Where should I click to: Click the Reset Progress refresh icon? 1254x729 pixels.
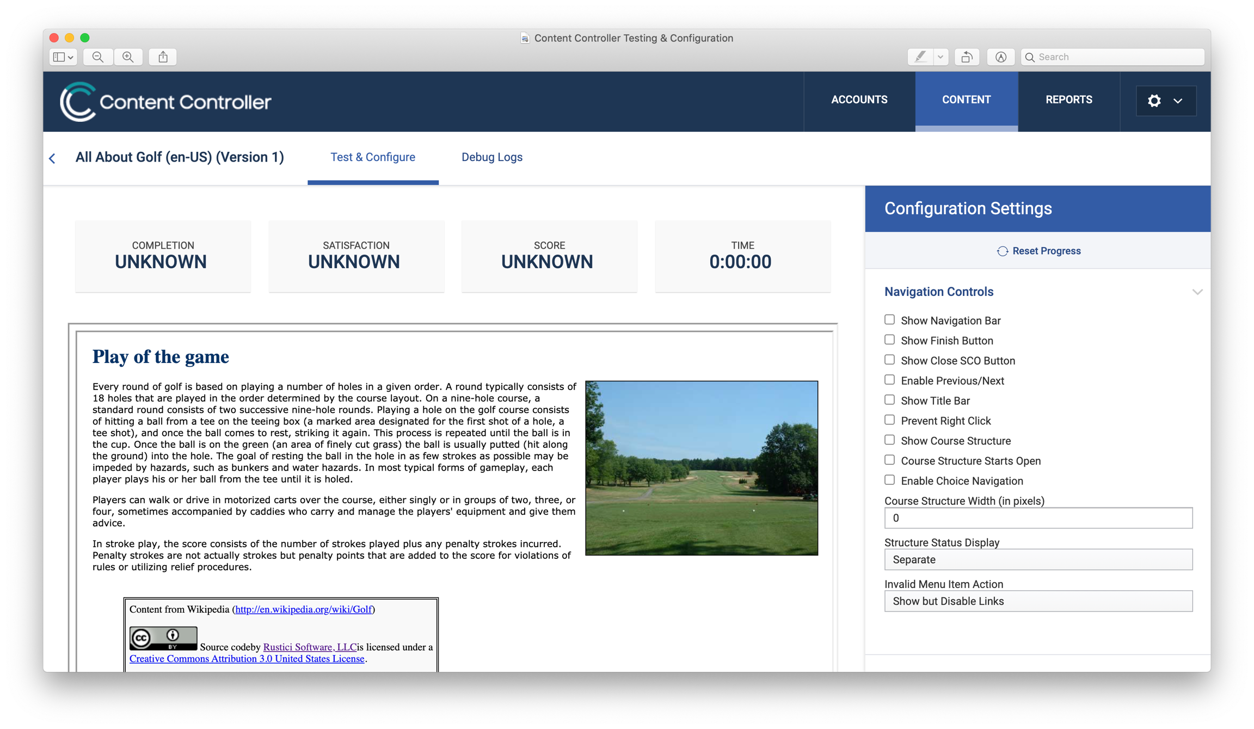coord(1002,251)
